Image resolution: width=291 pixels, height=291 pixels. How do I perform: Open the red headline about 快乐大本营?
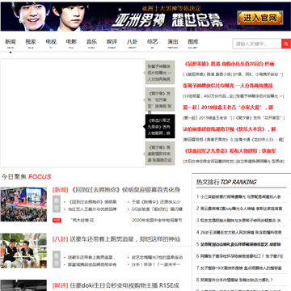[230, 129]
